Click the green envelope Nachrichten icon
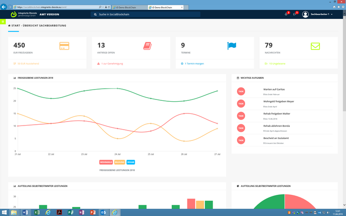This screenshot has width=346, height=216. coord(315,46)
